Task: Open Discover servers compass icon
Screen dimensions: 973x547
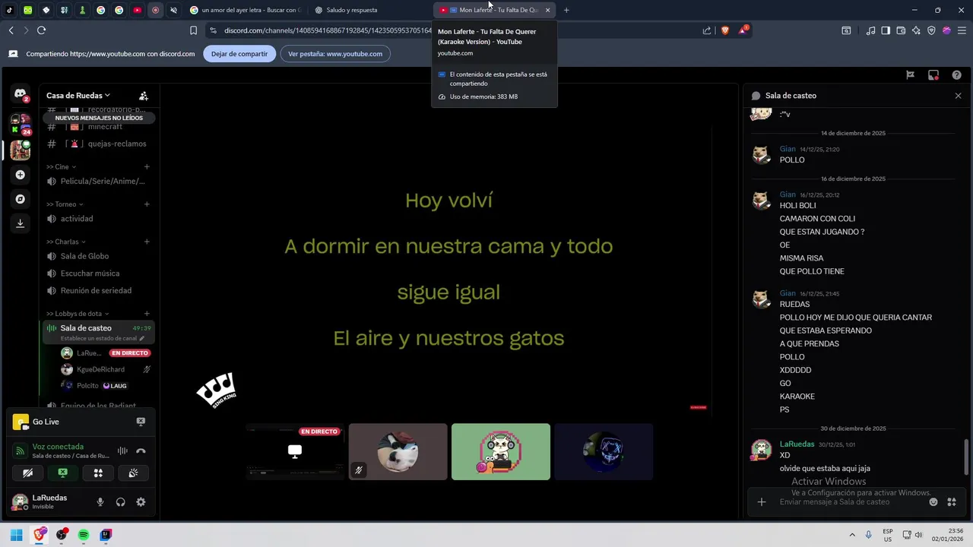Action: pyautogui.click(x=20, y=199)
